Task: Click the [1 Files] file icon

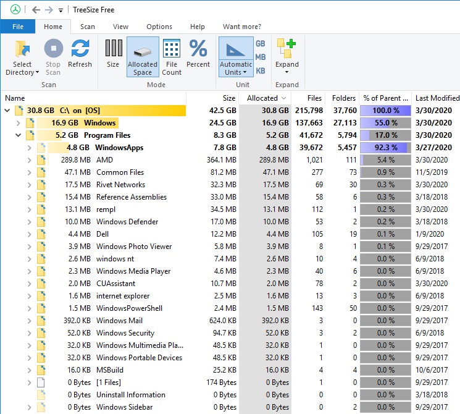Action: [x=41, y=382]
